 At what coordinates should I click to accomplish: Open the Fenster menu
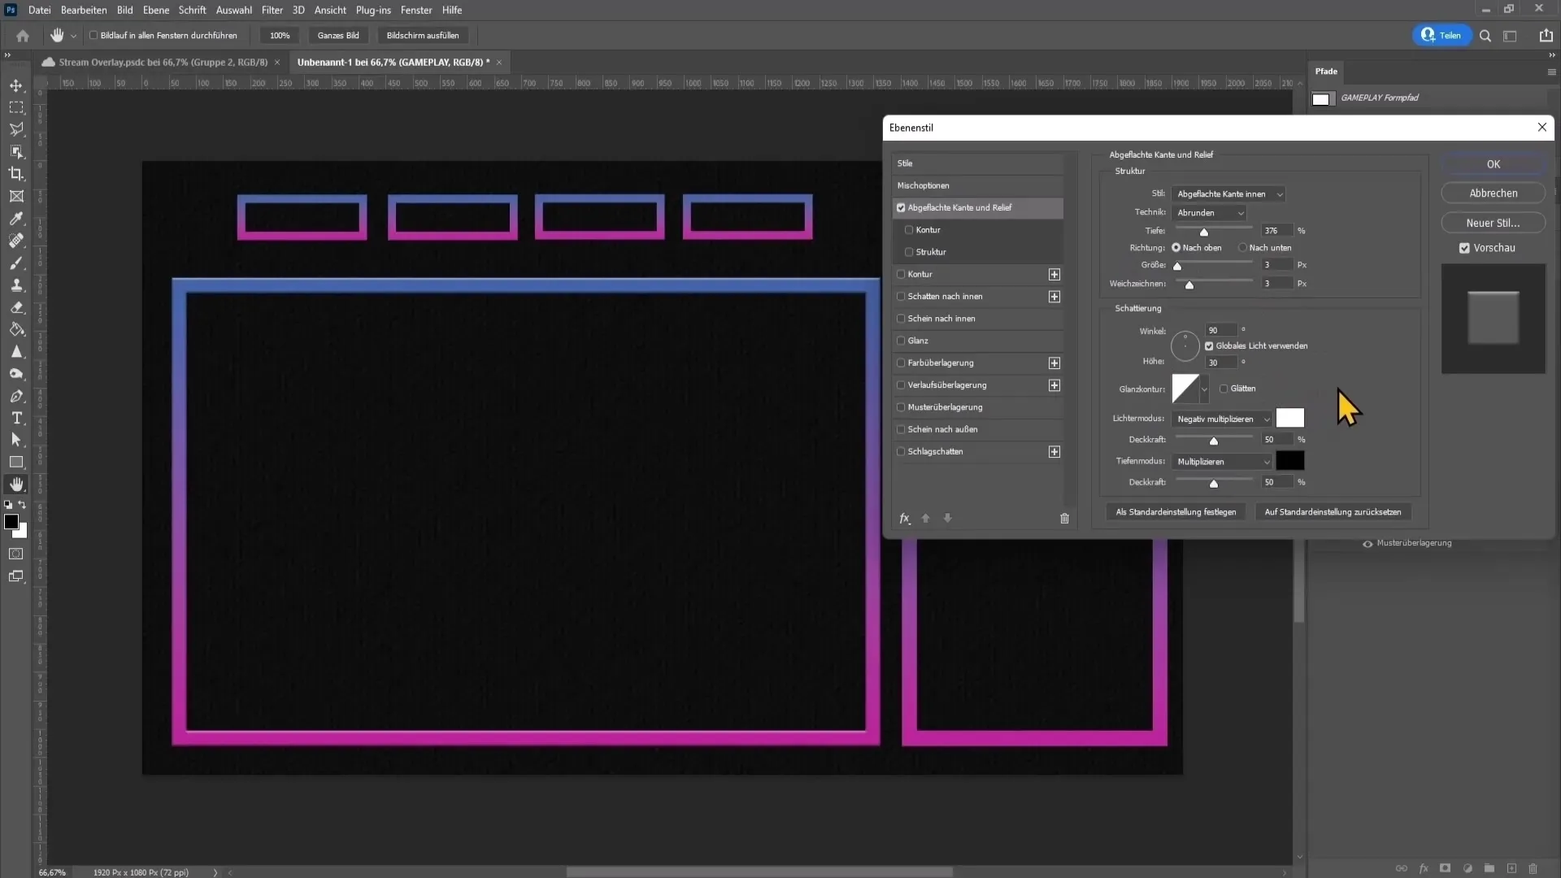(x=416, y=10)
